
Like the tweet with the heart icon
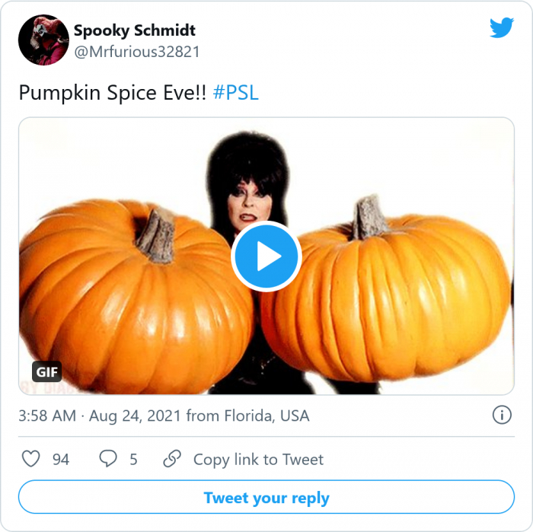(x=30, y=459)
